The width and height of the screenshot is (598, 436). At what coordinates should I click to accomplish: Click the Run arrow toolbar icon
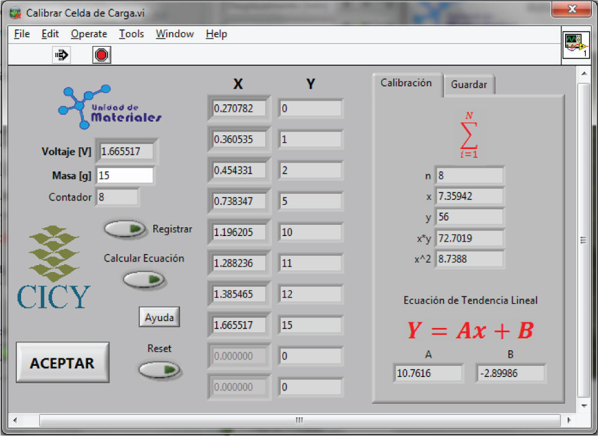(61, 55)
